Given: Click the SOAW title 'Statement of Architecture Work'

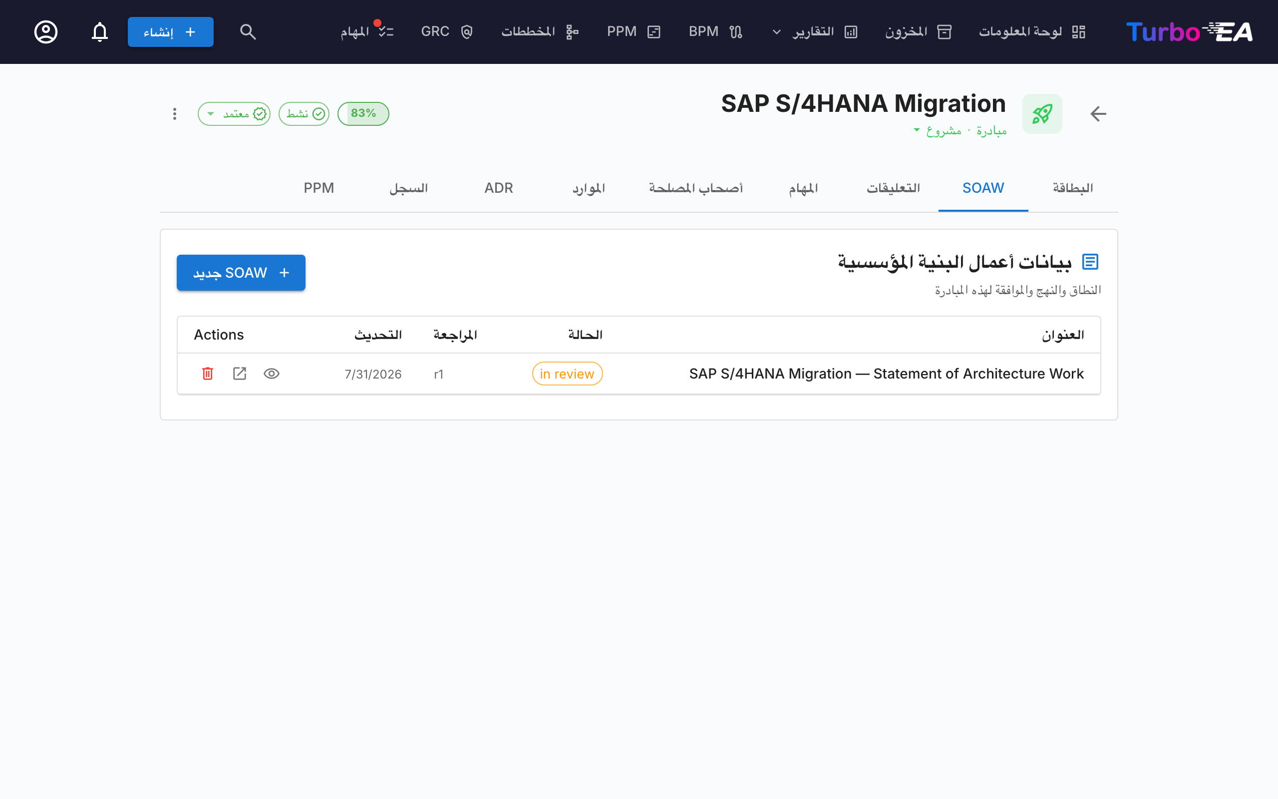Looking at the screenshot, I should pos(886,374).
